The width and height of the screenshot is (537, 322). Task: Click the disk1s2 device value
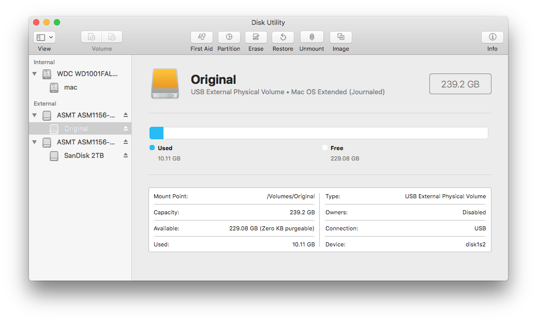(475, 244)
